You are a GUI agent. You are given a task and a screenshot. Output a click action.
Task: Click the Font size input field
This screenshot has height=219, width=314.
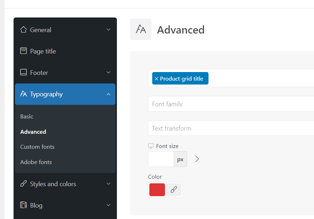tap(161, 159)
